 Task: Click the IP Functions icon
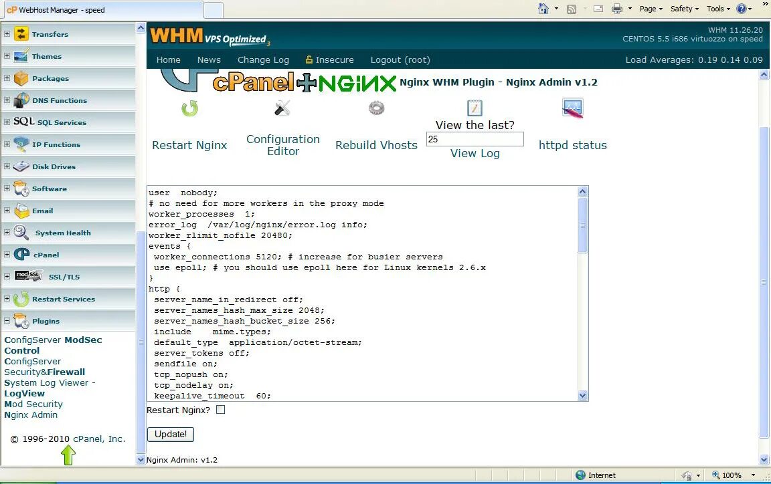point(21,144)
